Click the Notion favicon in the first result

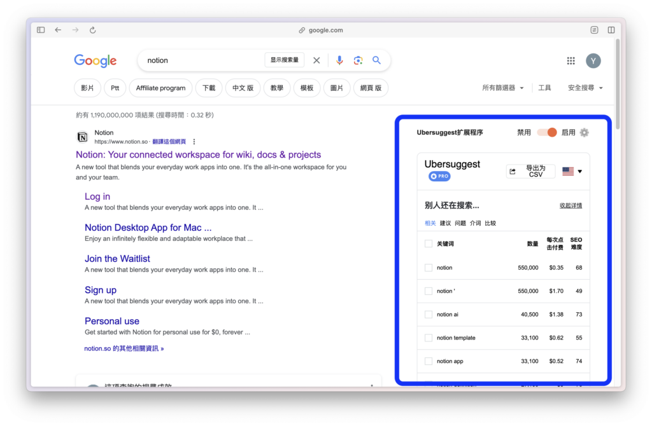[82, 137]
